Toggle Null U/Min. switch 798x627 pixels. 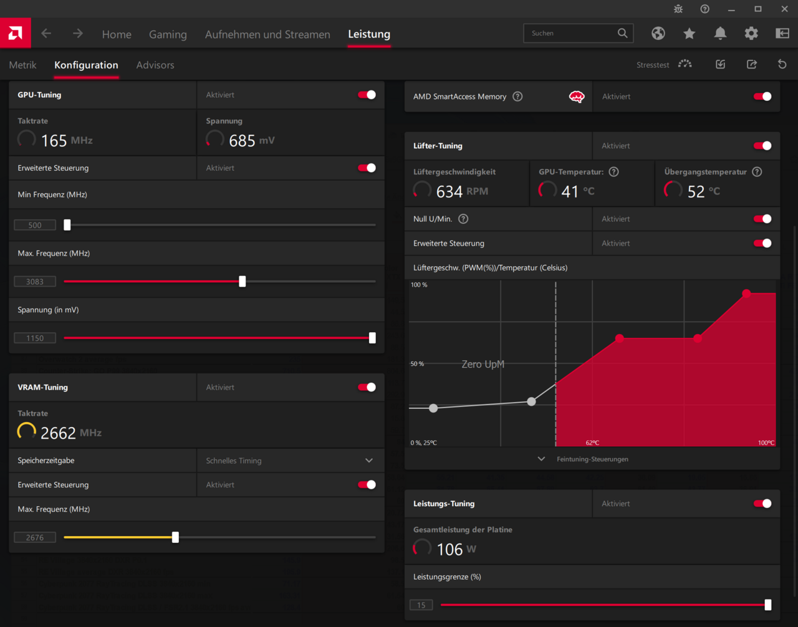click(x=762, y=219)
